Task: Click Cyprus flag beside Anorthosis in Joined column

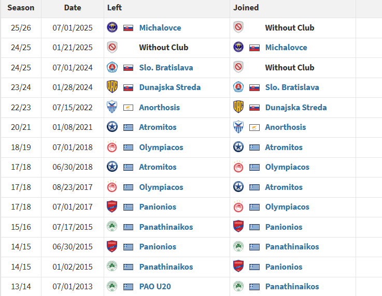Action: point(254,127)
